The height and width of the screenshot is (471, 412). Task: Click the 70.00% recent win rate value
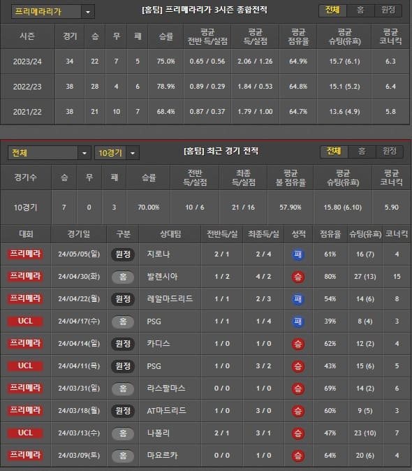pyautogui.click(x=148, y=208)
